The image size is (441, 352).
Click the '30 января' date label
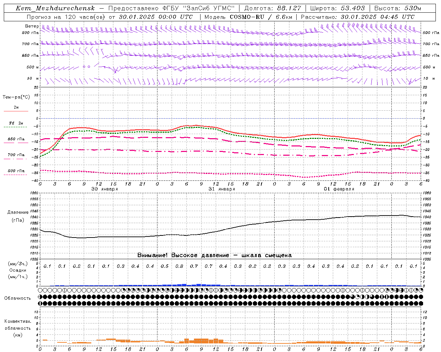tap(104, 189)
